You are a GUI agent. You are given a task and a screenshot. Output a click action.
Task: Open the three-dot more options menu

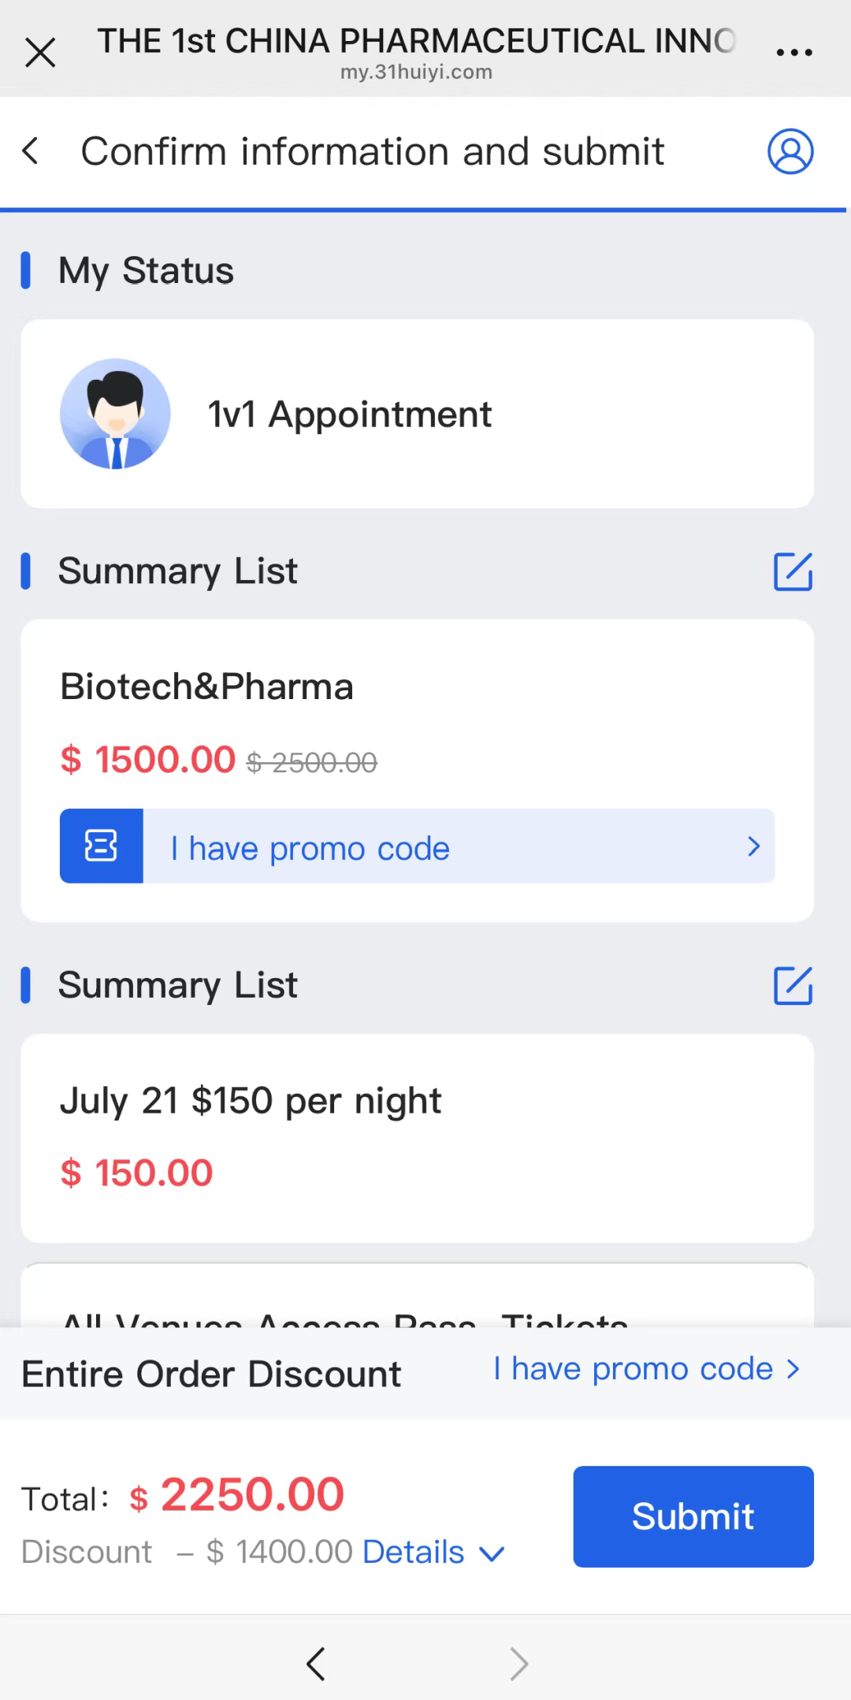pos(793,53)
